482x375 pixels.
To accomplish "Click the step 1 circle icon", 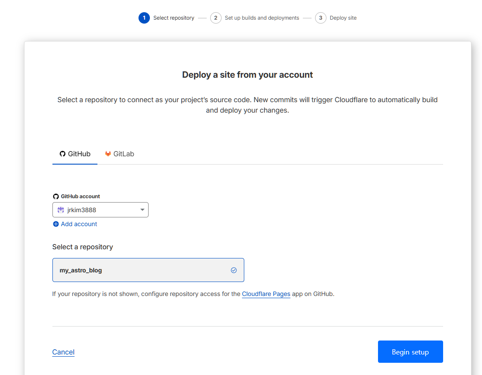I will pos(144,18).
